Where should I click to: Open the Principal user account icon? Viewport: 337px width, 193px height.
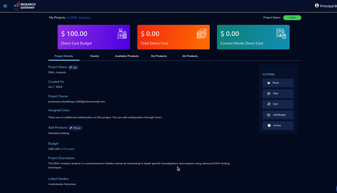[317, 5]
